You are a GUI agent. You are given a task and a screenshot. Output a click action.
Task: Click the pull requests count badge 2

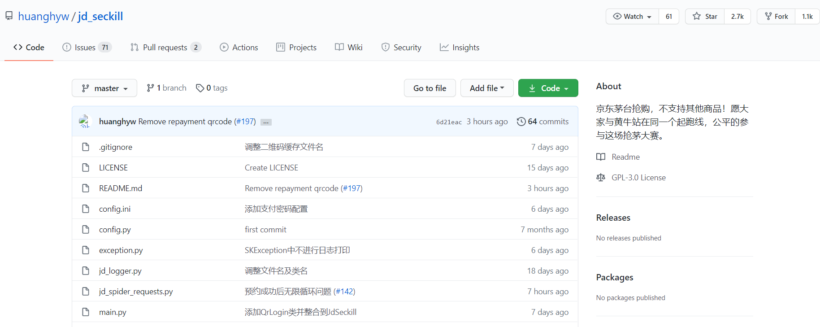(x=196, y=47)
